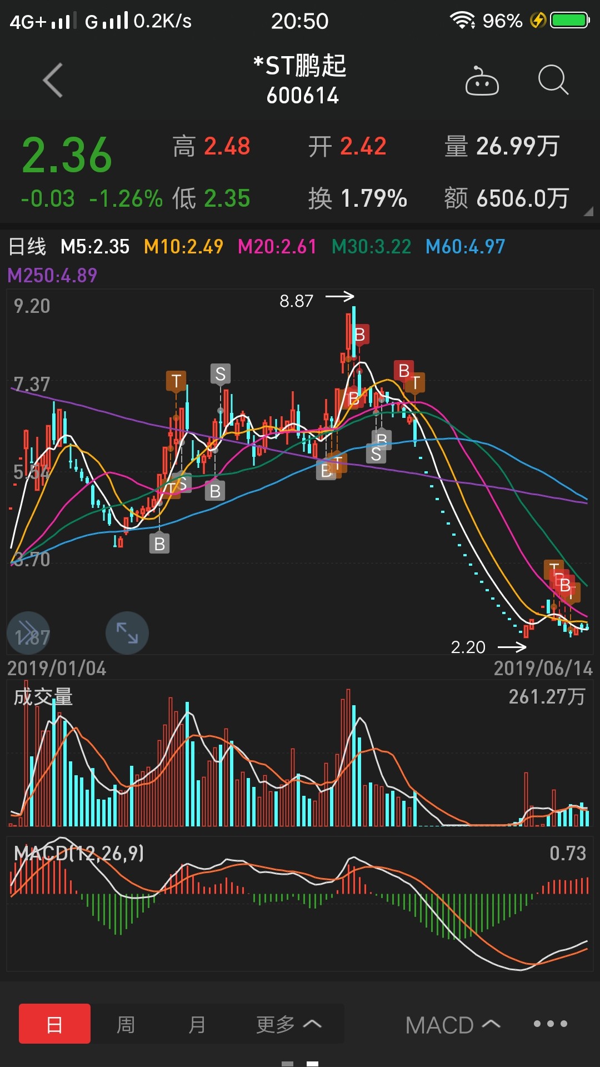
Task: Tap the low price 2.35 value
Action: coord(227,198)
